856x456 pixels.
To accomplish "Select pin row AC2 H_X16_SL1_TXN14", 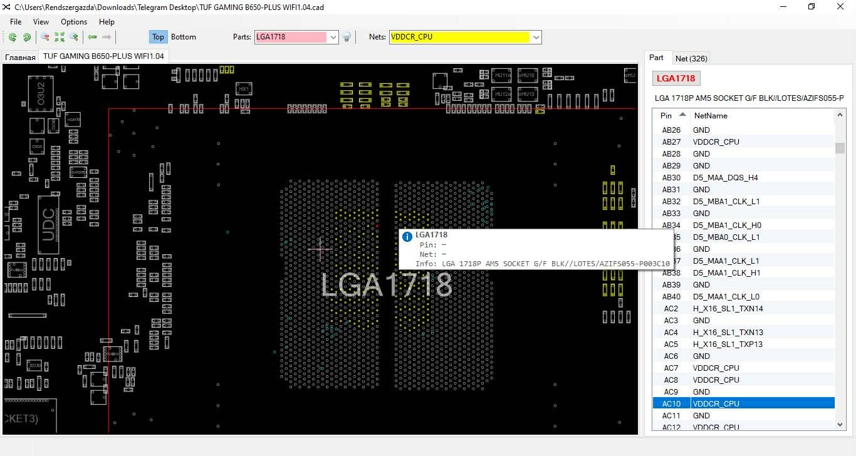I will coord(744,308).
